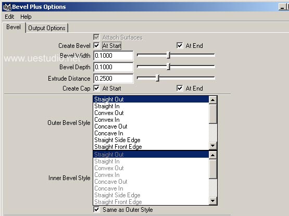Uncheck Create Cap At Start
Image resolution: width=289 pixels, height=216 pixels.
[x=96, y=88]
